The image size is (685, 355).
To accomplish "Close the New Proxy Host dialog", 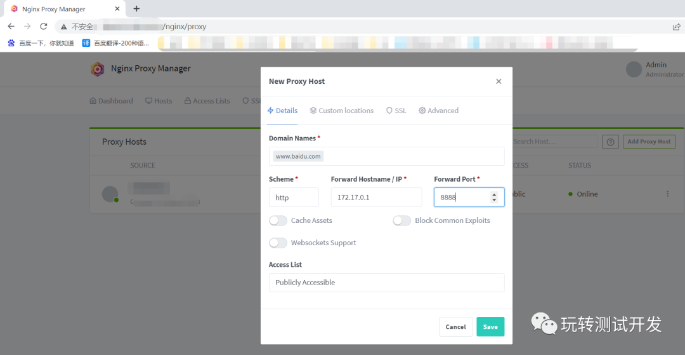I will 499,81.
